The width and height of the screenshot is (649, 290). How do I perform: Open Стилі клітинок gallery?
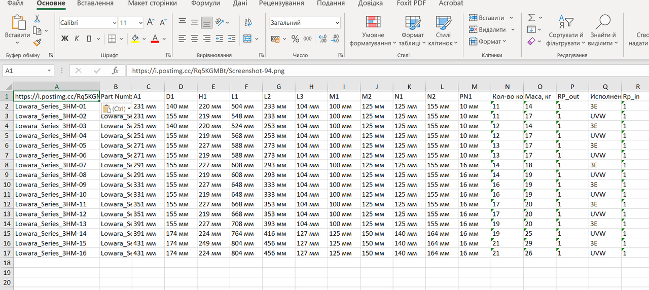(443, 30)
